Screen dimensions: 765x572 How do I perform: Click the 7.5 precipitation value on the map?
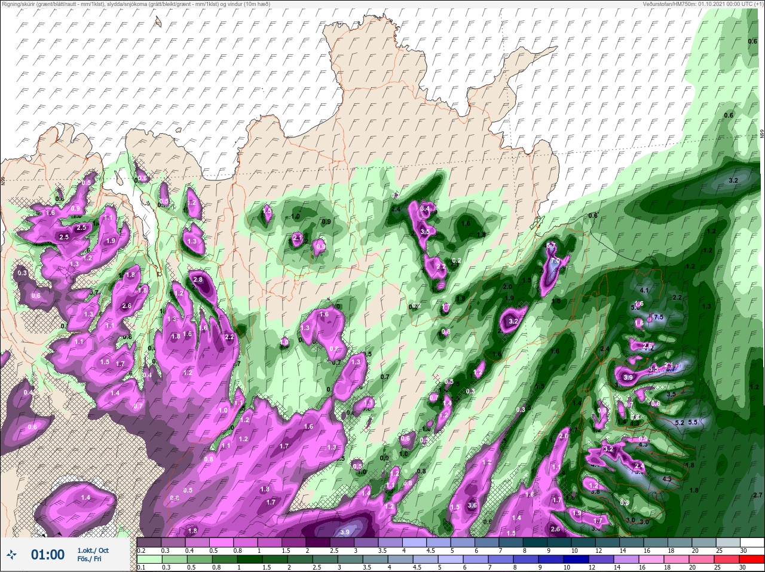659,317
